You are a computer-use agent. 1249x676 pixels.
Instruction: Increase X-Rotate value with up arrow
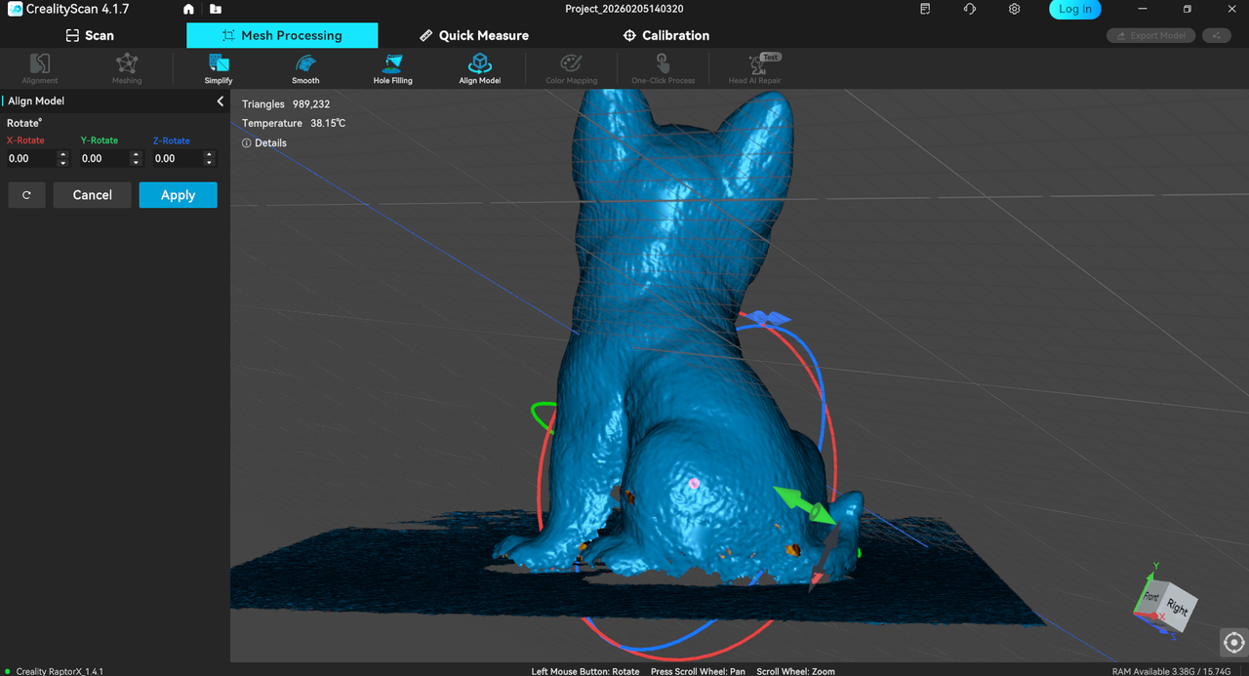63,154
